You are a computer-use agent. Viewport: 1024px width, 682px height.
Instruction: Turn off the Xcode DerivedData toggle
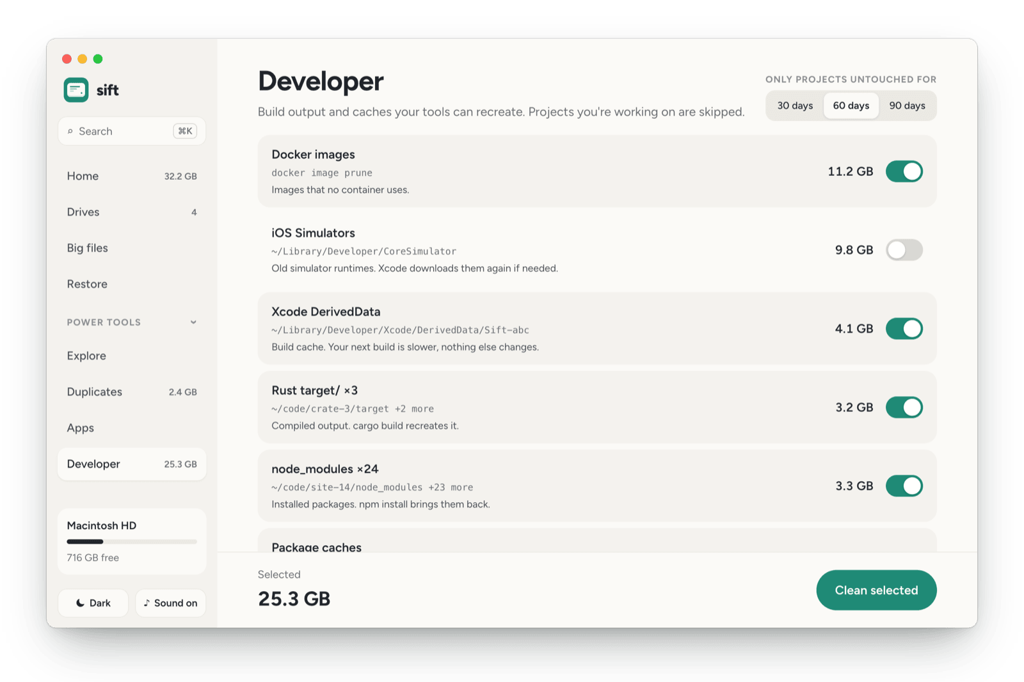point(904,329)
